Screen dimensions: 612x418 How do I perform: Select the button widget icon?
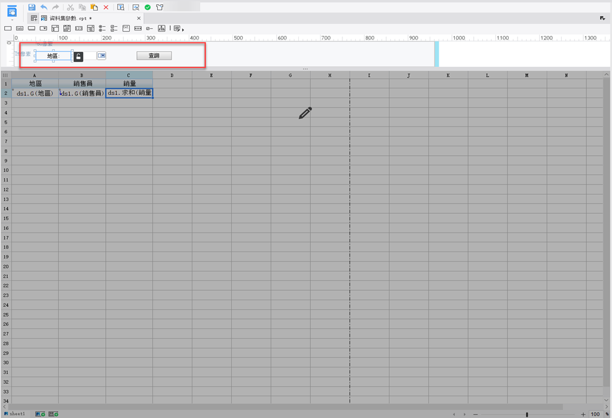[x=32, y=28]
